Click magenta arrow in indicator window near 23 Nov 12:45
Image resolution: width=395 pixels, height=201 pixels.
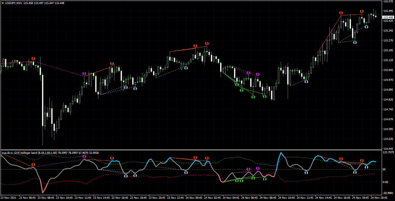(x=84, y=156)
